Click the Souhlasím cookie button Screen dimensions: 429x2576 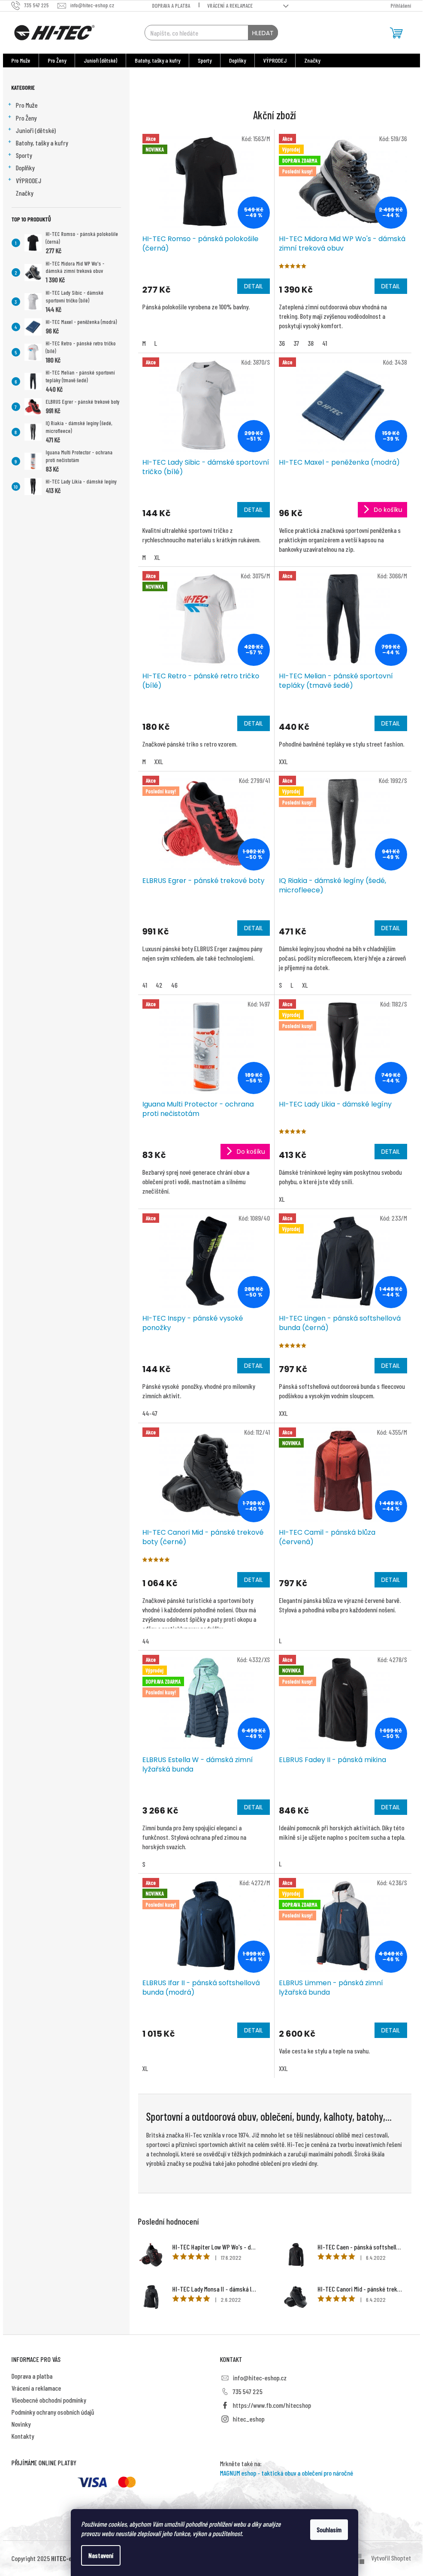pyautogui.click(x=329, y=2529)
